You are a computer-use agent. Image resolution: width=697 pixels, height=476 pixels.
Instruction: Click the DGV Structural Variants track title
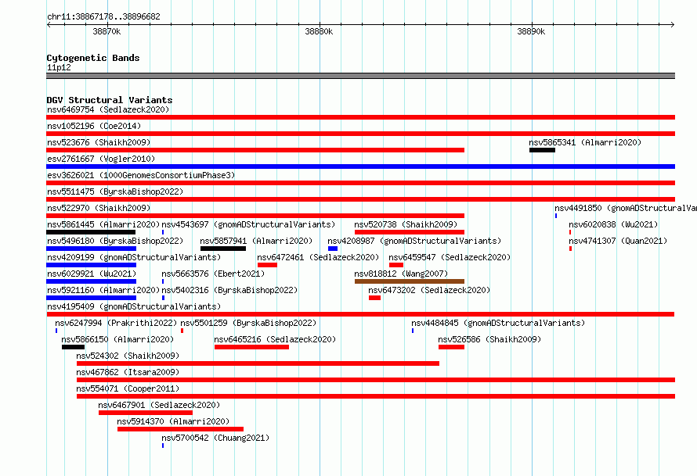[x=110, y=100]
